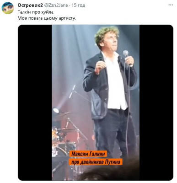
Task: Open the tweet's three-dot More menu
Action: [x=170, y=5]
